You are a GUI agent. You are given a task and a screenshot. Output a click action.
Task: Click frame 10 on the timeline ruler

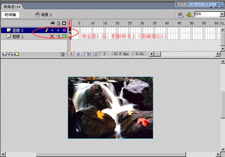coord(93,23)
